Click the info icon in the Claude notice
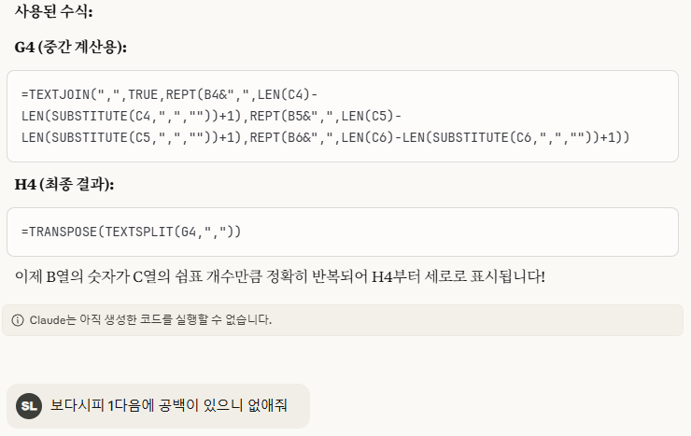This screenshot has height=436, width=691. click(x=18, y=320)
